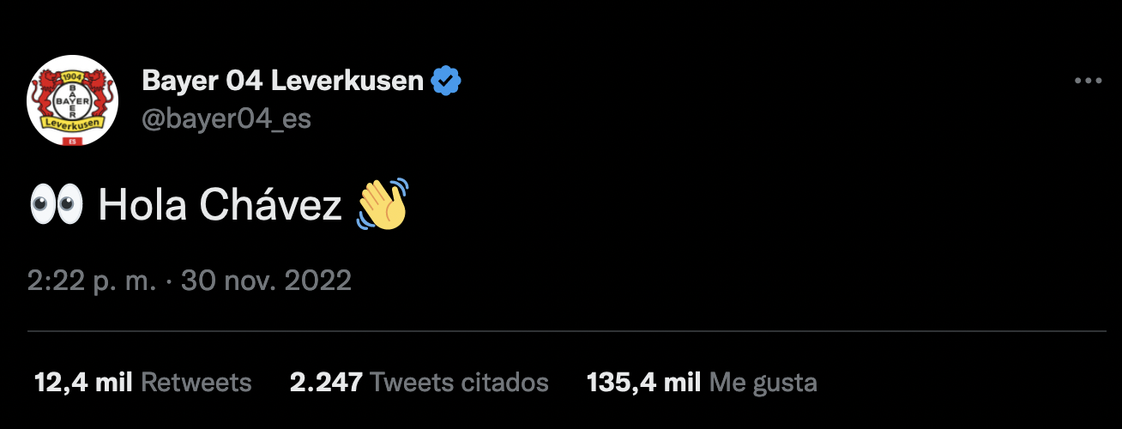Click the 12,4 mil retweet count
The image size is (1122, 429).
coord(82,382)
